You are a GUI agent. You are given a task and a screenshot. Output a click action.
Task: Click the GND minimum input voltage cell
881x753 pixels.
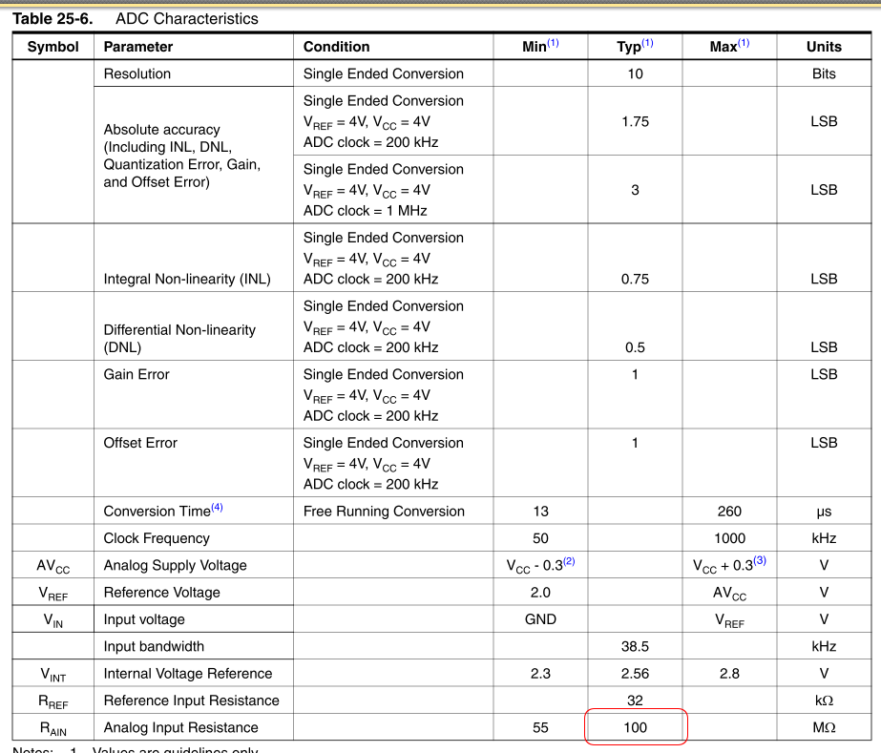pyautogui.click(x=540, y=619)
